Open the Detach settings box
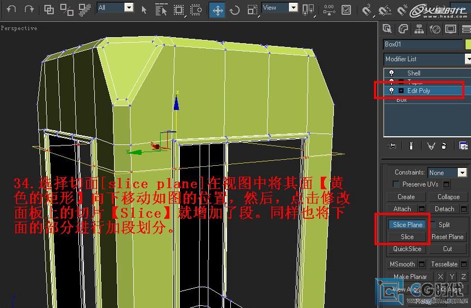 coord(464,209)
